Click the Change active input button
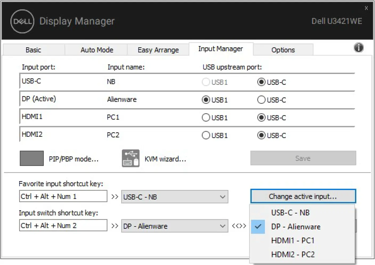 (303, 196)
